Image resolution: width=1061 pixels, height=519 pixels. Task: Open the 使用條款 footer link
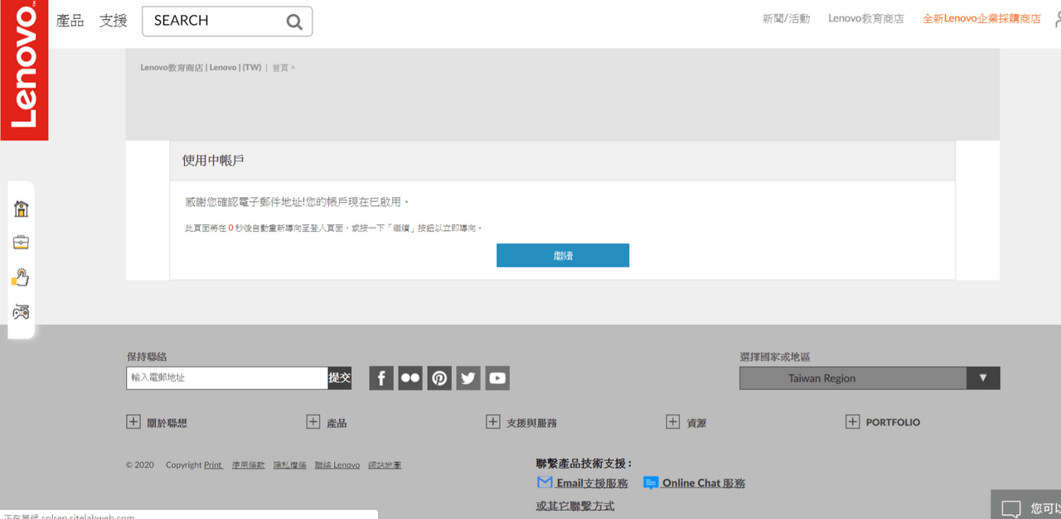pyautogui.click(x=249, y=465)
